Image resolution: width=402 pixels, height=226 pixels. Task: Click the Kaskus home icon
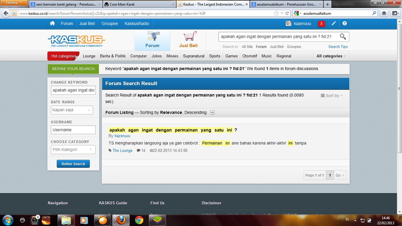pyautogui.click(x=52, y=24)
